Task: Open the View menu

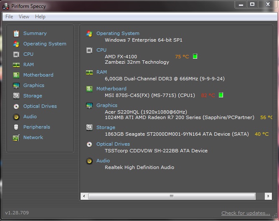Action: pos(24,17)
